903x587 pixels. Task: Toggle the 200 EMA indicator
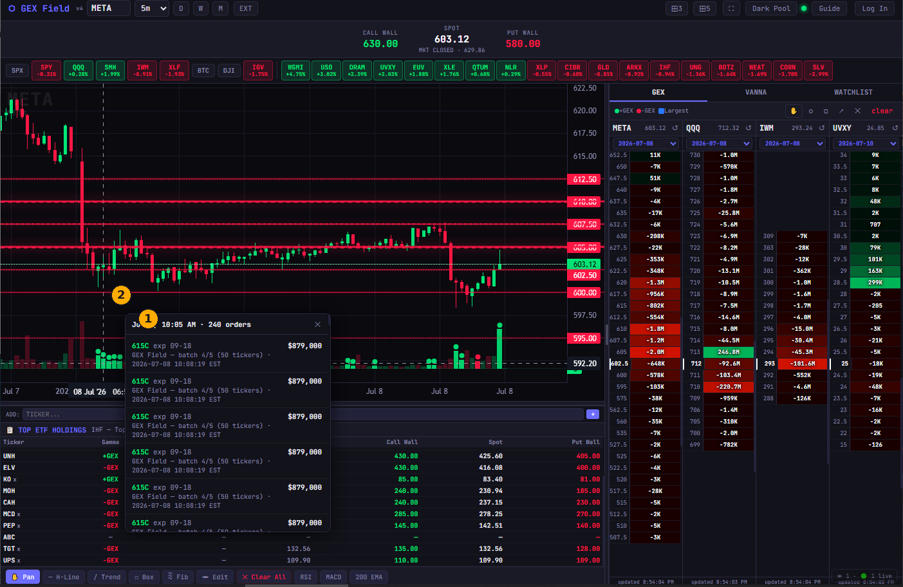click(x=369, y=577)
